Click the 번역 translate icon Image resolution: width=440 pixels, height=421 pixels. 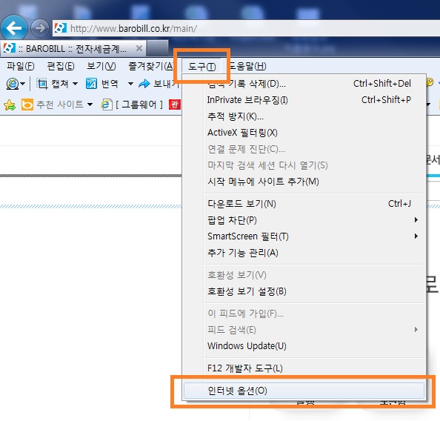(91, 84)
